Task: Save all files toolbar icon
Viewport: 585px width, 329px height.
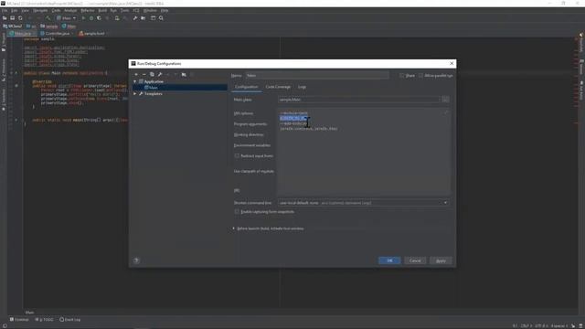Action: (12, 18)
